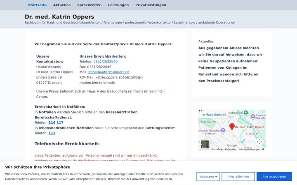Open the Anpassen cookie settings dropdown

208,176
